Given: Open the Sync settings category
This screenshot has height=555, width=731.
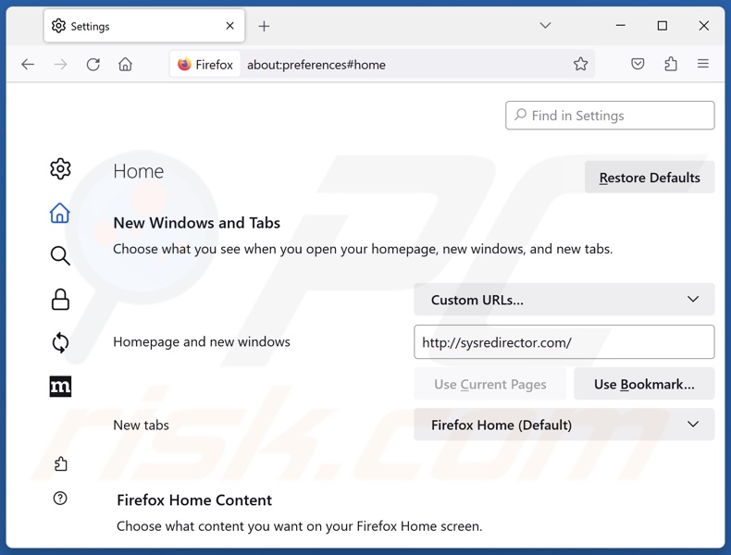Looking at the screenshot, I should (x=60, y=343).
